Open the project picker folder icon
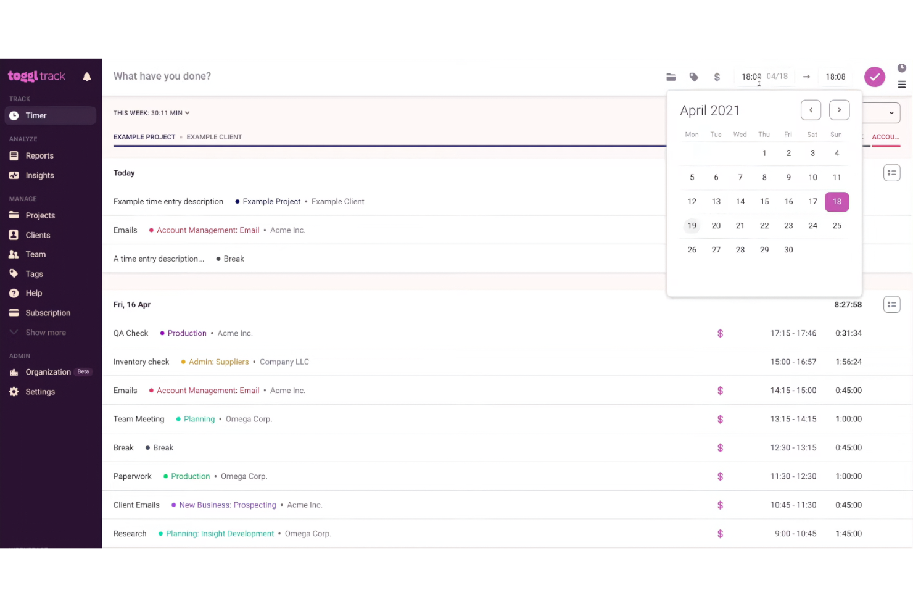Viewport: 913px width, 609px height. (671, 77)
